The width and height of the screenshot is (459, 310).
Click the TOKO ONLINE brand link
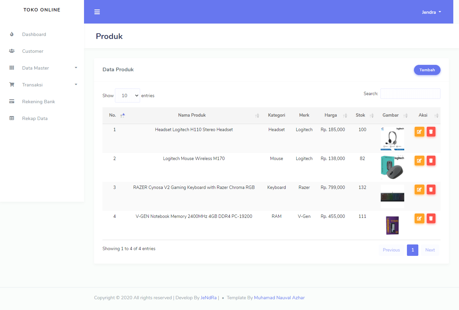click(42, 10)
